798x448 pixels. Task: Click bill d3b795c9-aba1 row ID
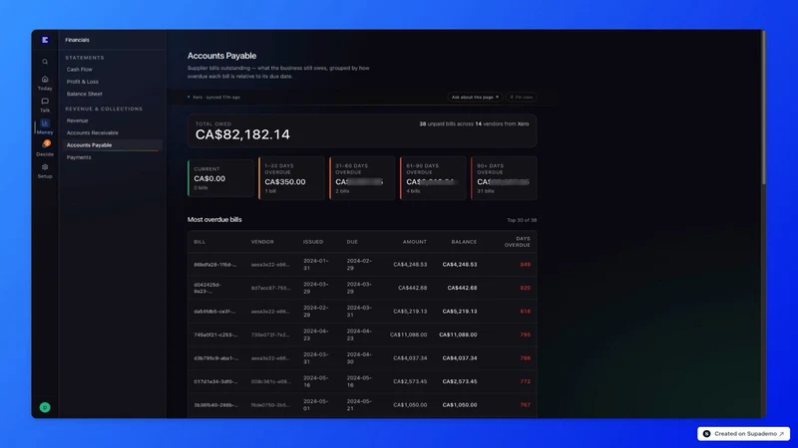pos(215,358)
